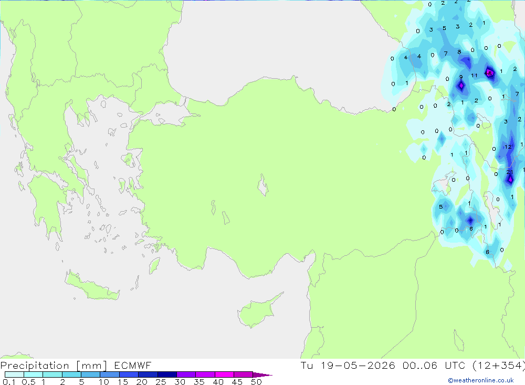Click the '50' legend scale label

click(x=256, y=382)
